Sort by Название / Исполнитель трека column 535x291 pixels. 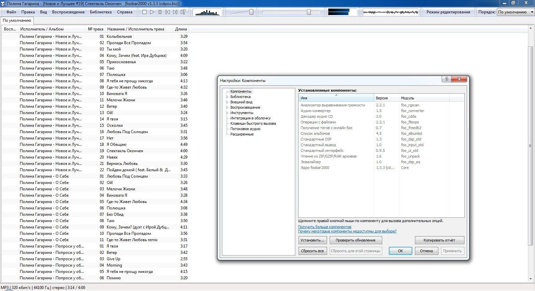coord(139,29)
